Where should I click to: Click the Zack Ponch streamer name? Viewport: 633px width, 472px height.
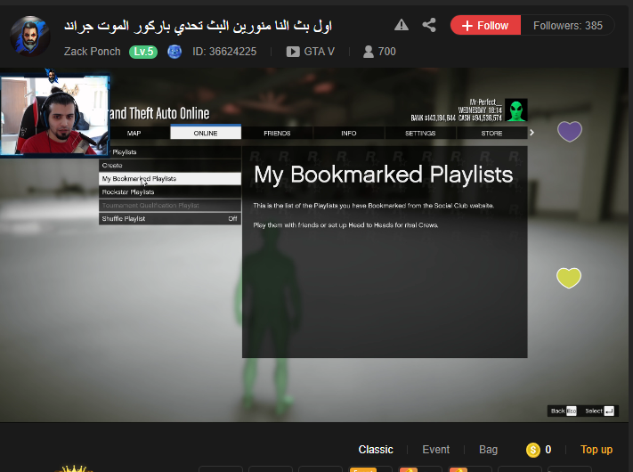93,52
